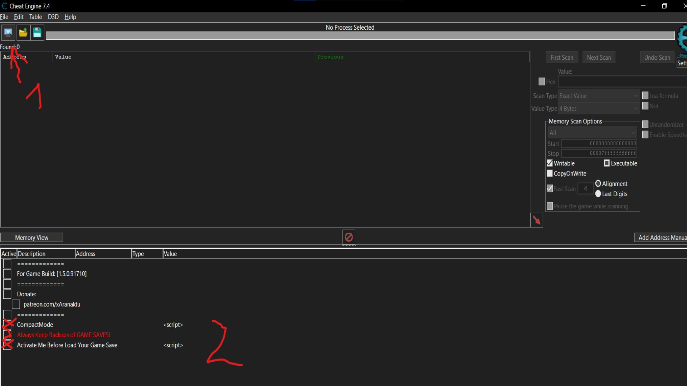Click the Cheat Engine title bar icon
Screen dimensions: 687x386
pos(4,6)
